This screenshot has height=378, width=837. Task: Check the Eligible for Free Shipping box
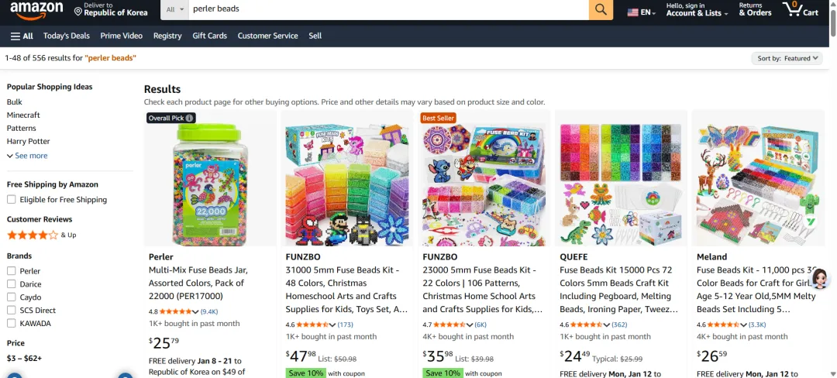point(11,199)
